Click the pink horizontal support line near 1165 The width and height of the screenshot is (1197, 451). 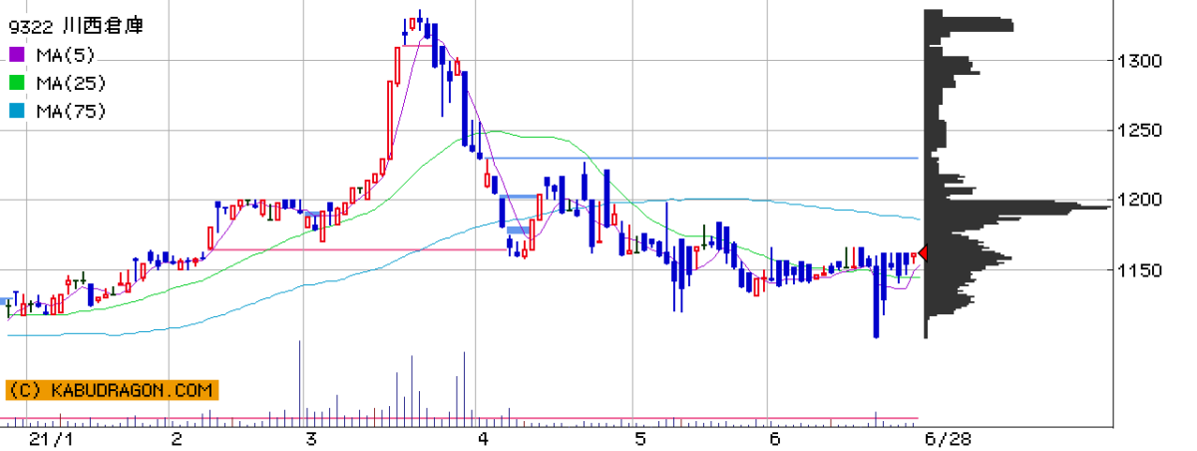(361, 249)
